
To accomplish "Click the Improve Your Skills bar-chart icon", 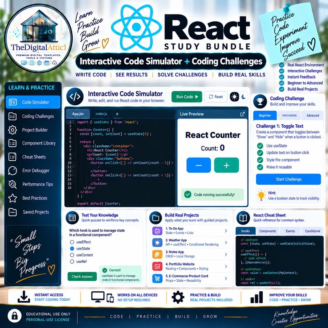I will click(257, 297).
